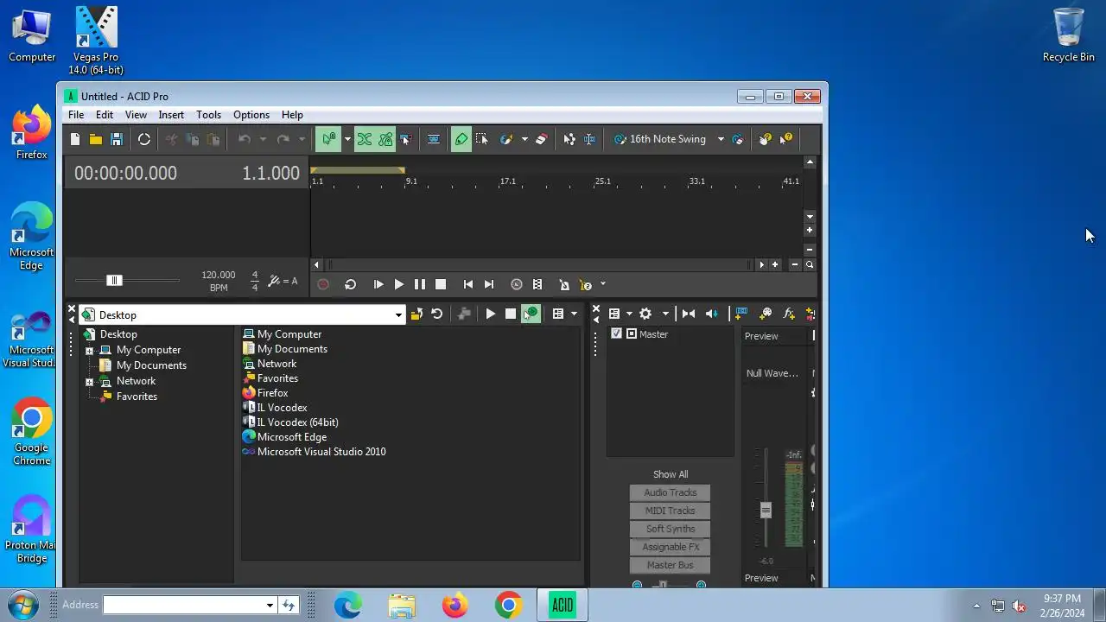Expand the Network tree node

pyautogui.click(x=89, y=382)
